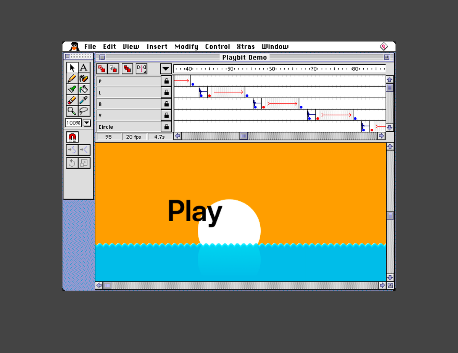Select the Paint Bucket tool
458x353 pixels.
(84, 89)
